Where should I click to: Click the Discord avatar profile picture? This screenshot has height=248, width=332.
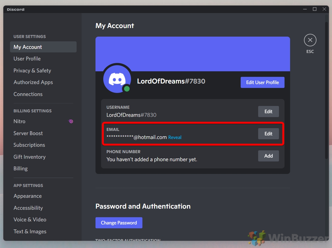(117, 79)
